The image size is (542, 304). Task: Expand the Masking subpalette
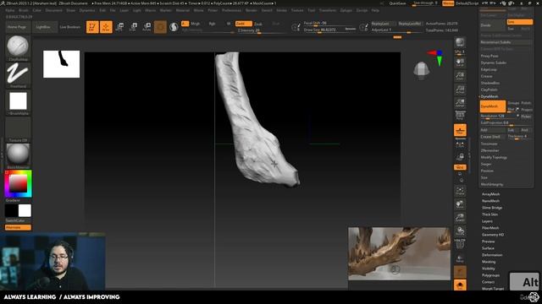[489, 262]
